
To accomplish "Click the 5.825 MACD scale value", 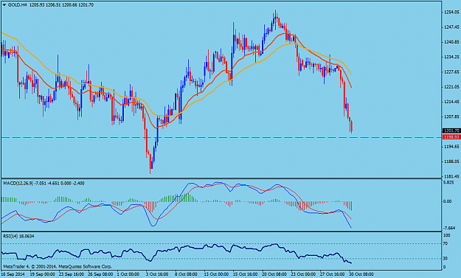I will (x=448, y=182).
